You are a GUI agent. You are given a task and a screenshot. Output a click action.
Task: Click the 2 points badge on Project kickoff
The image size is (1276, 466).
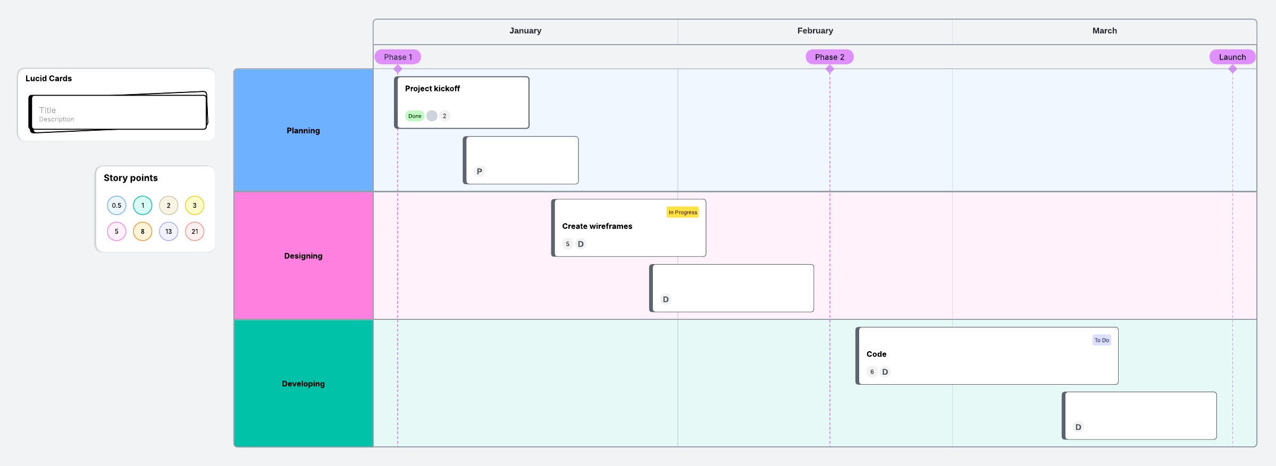tap(444, 116)
